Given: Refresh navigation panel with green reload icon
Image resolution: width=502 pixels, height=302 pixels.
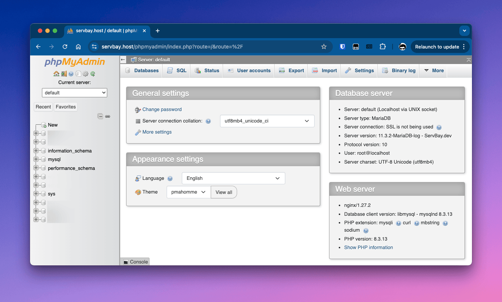Looking at the screenshot, I should pyautogui.click(x=92, y=74).
